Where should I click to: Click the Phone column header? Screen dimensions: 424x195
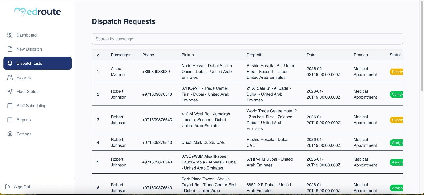click(x=148, y=55)
